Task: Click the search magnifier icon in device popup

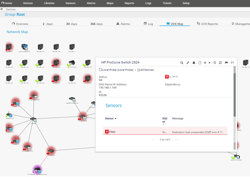Action: coord(182,62)
